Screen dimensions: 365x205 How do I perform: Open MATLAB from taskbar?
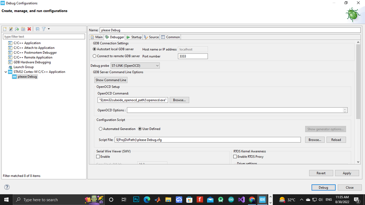(157, 200)
